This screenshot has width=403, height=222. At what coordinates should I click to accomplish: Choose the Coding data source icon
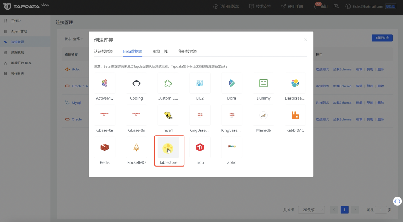coord(136,83)
